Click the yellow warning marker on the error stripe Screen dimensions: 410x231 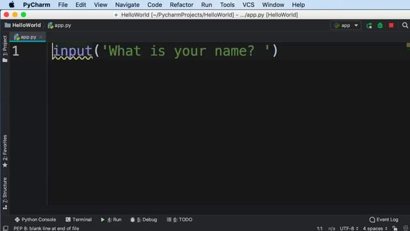407,46
